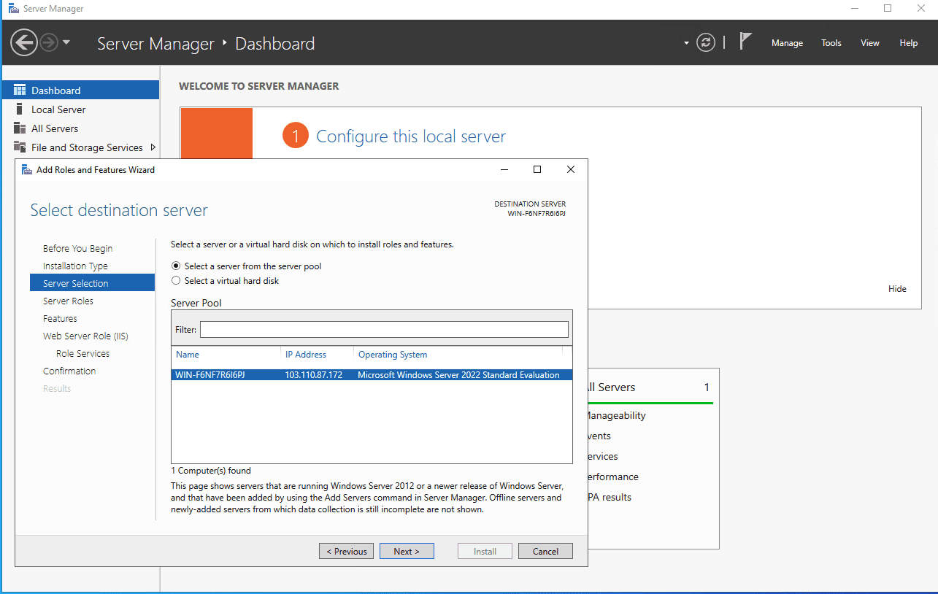This screenshot has width=938, height=594.
Task: Select 'Select a server from the server pool'
Action: 176,266
